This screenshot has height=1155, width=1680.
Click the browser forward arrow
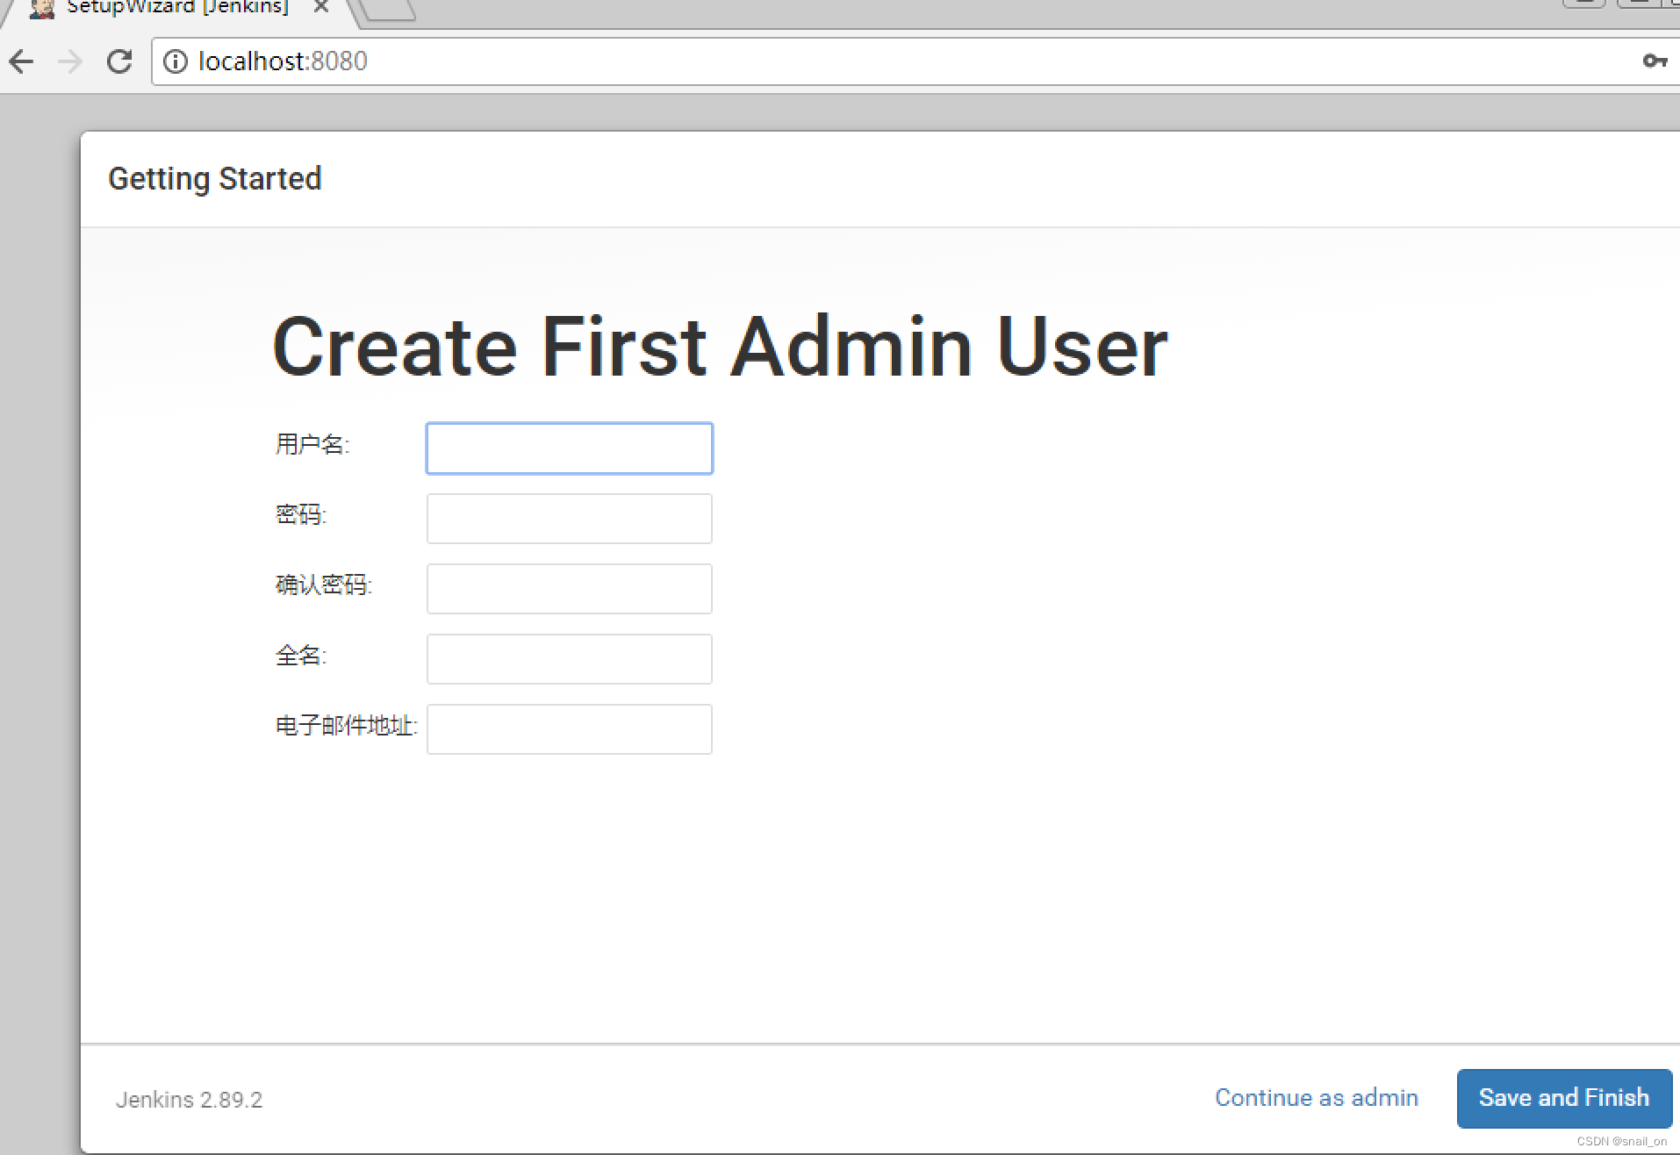[x=69, y=61]
